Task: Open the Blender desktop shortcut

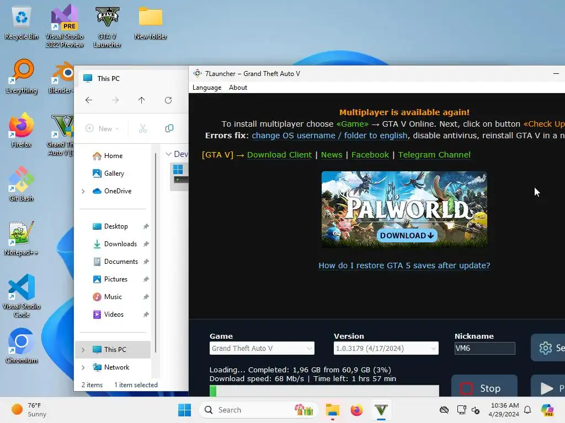Action: pyautogui.click(x=62, y=76)
